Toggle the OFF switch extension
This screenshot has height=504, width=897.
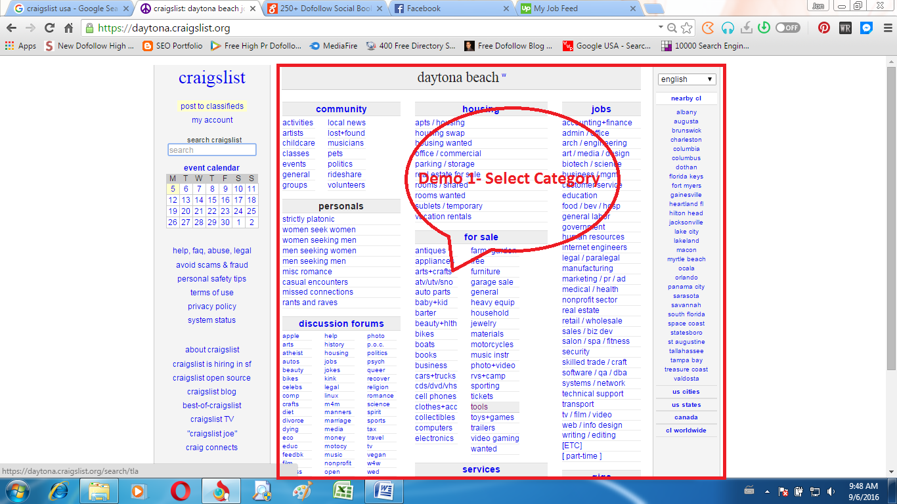[788, 28]
